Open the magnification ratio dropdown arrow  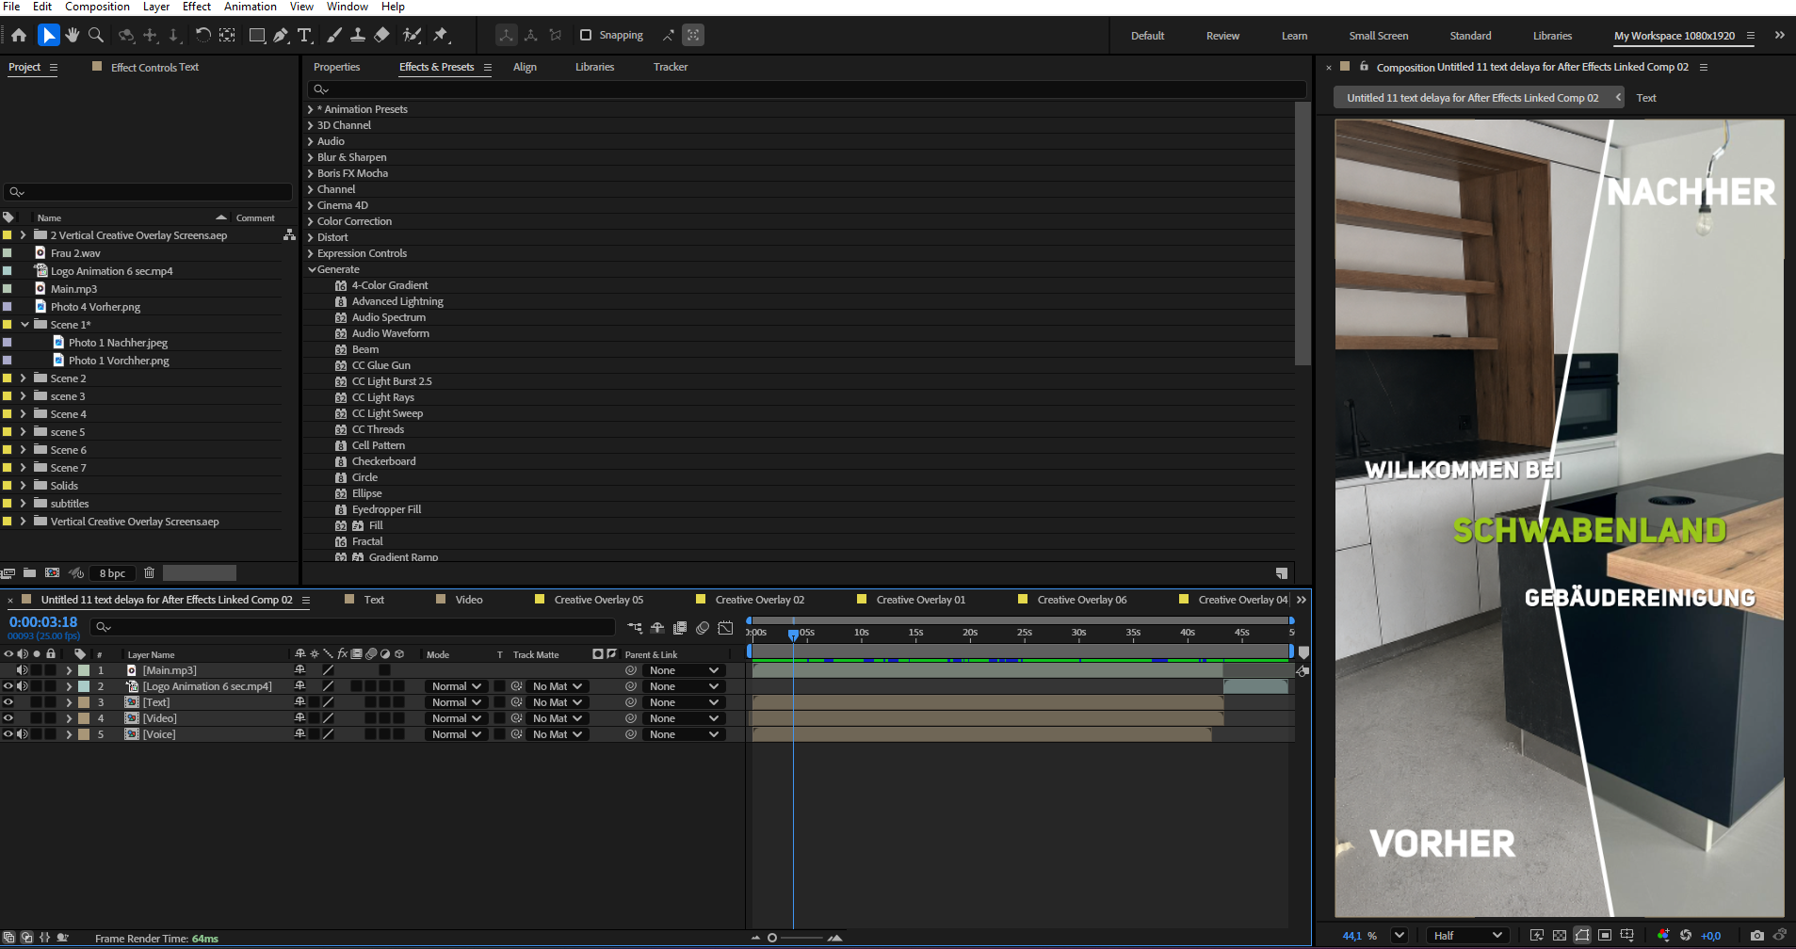[1400, 935]
